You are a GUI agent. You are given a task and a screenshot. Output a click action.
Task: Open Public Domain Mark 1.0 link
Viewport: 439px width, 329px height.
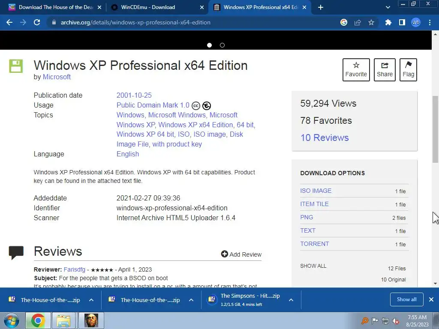153,105
